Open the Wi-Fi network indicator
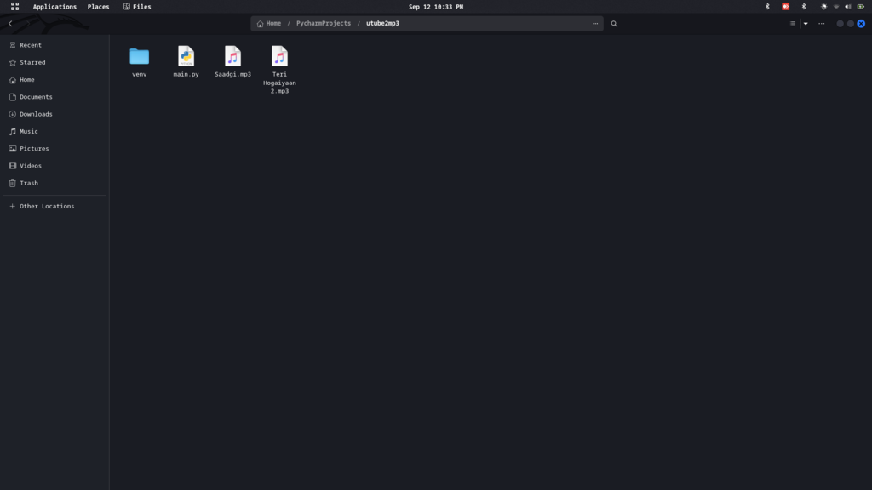The height and width of the screenshot is (490, 872). [836, 7]
